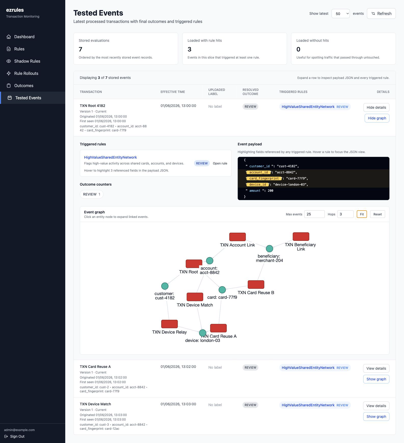Image resolution: width=404 pixels, height=443 pixels.
Task: Click the refresh arrows icon
Action: (373, 13)
